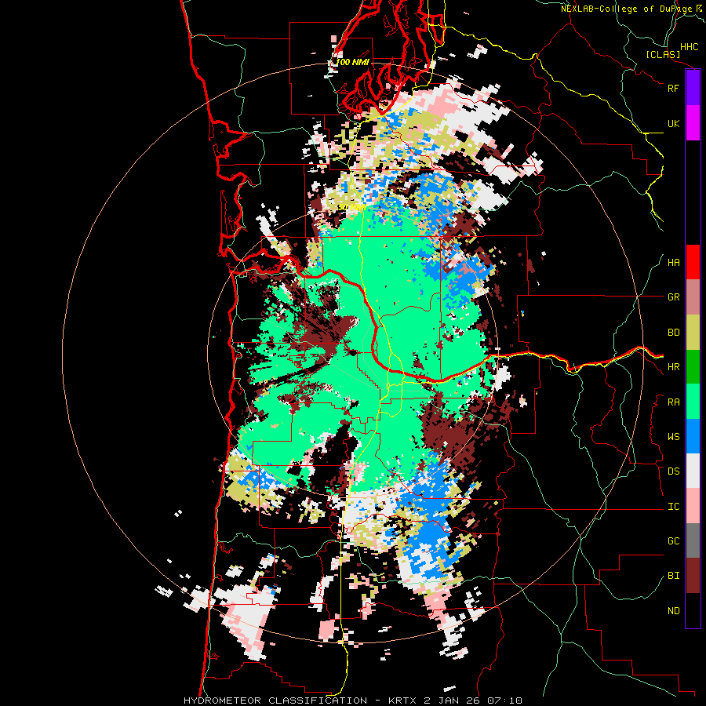Select the WS legend label
This screenshot has height=706, width=706.
673,437
